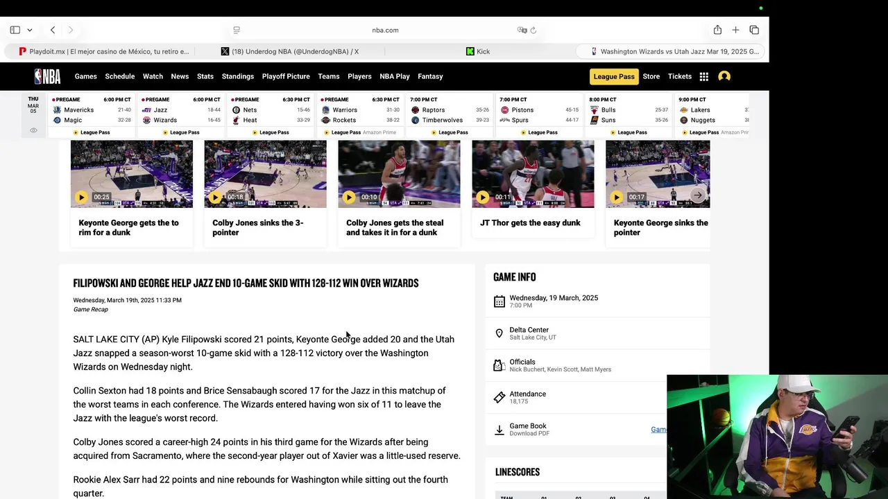Open reader view icon in address bar

pos(237,30)
